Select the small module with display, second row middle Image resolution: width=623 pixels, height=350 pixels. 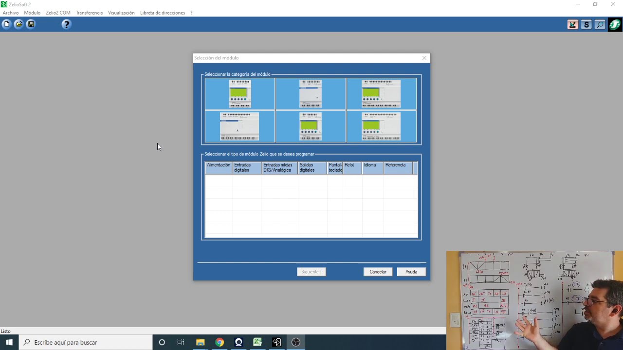tap(311, 126)
